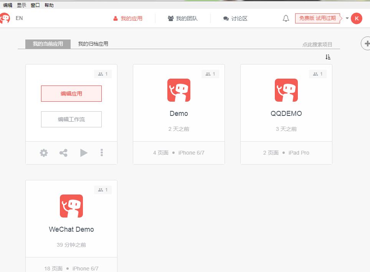The height and width of the screenshot is (272, 370).
Task: Click the '3 天之前' timestamp
Action: point(286,129)
